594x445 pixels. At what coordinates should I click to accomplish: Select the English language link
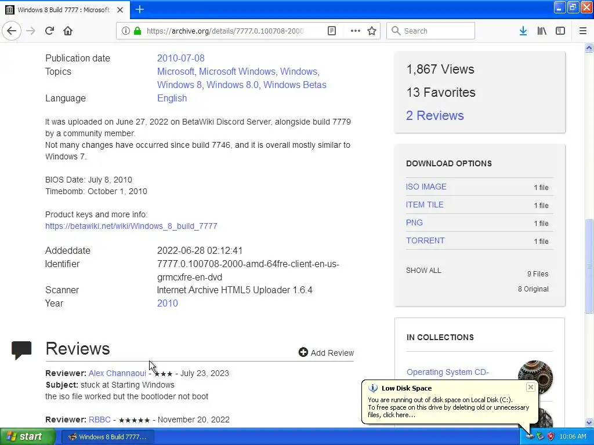172,98
